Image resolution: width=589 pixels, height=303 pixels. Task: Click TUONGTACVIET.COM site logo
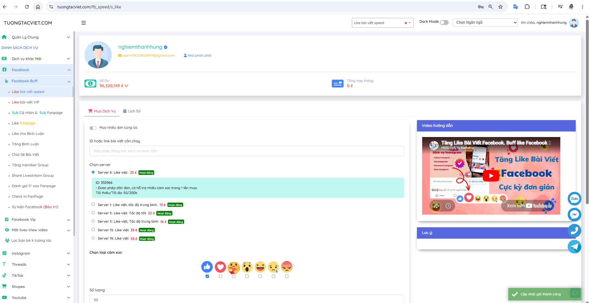coord(28,23)
